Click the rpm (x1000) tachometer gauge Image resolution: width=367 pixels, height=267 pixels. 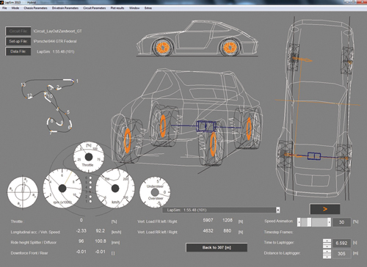click(62, 189)
